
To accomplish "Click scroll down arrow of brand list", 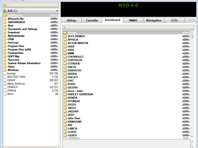I will tap(192, 136).
